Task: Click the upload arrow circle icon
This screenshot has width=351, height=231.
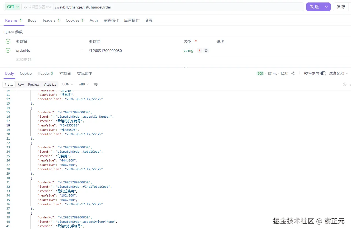Action: (345, 84)
